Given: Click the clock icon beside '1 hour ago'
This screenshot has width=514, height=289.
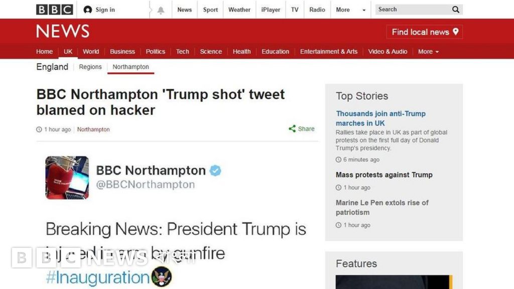Looking at the screenshot, I should click(39, 129).
